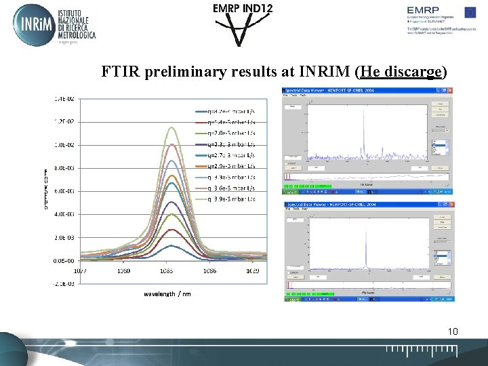This screenshot has width=488, height=366.
Task: Click y-axis minimum field in upper viewer
Action: 293,157
